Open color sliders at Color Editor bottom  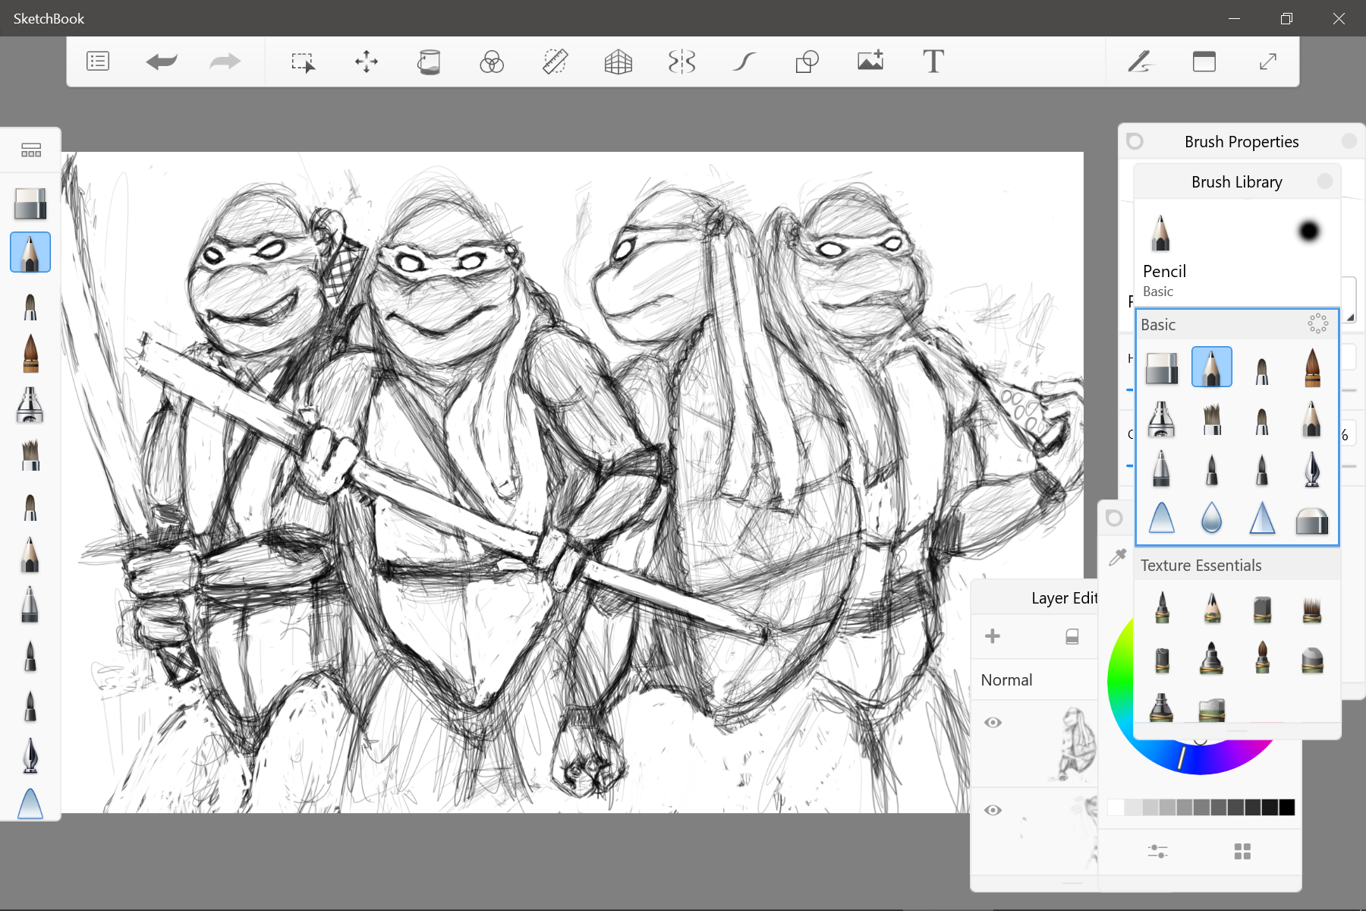[1157, 851]
